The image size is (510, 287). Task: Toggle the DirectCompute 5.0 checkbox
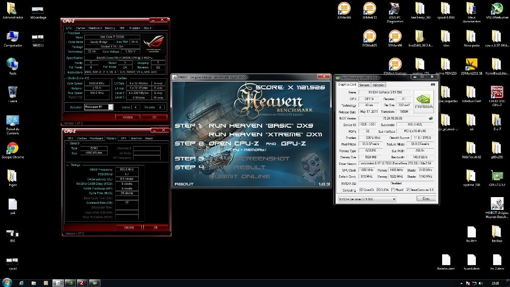point(407,189)
